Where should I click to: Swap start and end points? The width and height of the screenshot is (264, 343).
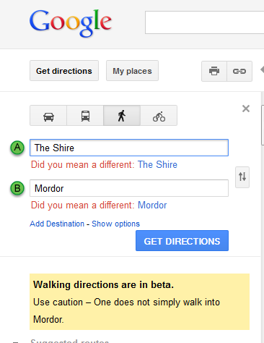(x=242, y=177)
